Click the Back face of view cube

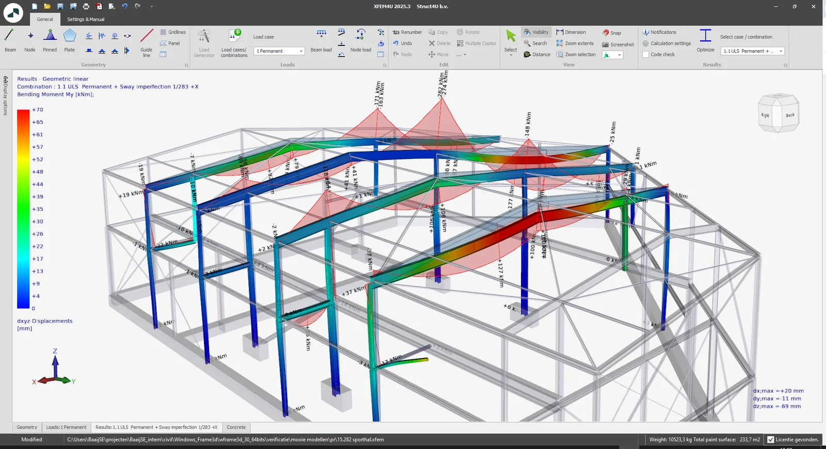click(x=789, y=115)
